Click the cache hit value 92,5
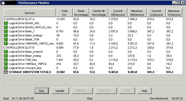Viewport: 186px width, 101px height. [x=92, y=64]
